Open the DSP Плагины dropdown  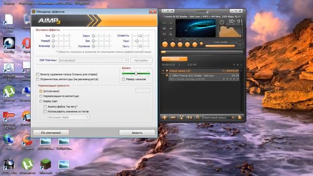point(93,60)
